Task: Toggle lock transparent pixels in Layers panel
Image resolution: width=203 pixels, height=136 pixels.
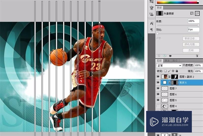Action: (165, 71)
